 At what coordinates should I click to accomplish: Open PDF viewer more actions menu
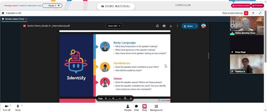(177, 26)
